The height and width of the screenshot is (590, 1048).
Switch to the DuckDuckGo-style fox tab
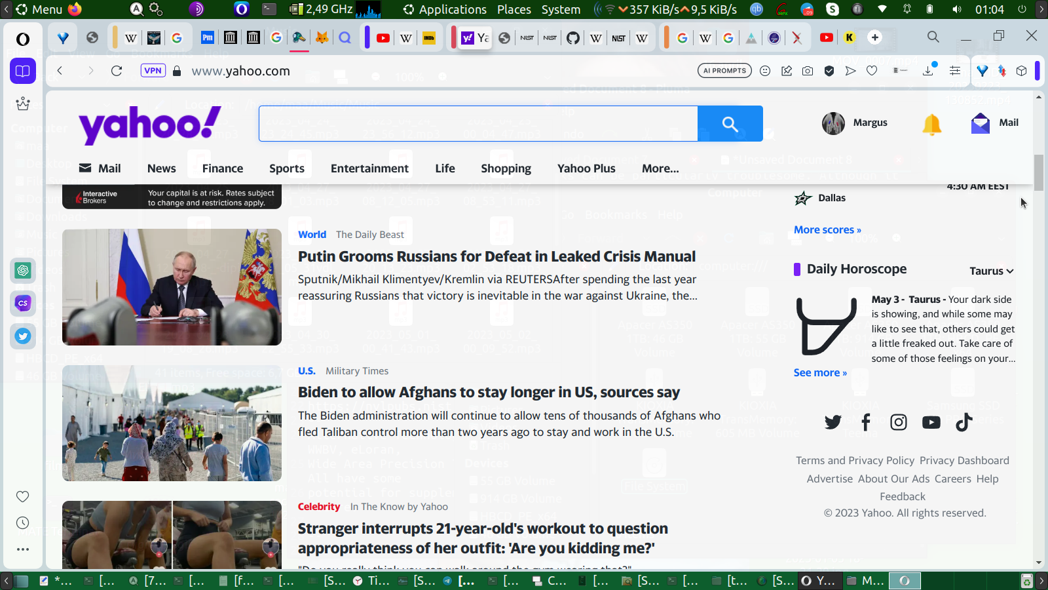[322, 38]
